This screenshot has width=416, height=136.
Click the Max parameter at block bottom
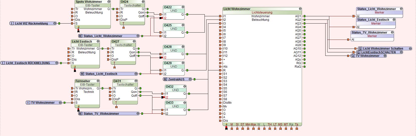tap(253, 124)
